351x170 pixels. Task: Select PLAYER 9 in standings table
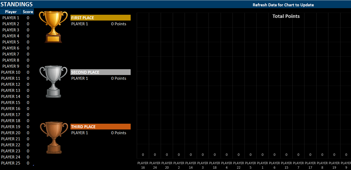(11, 66)
